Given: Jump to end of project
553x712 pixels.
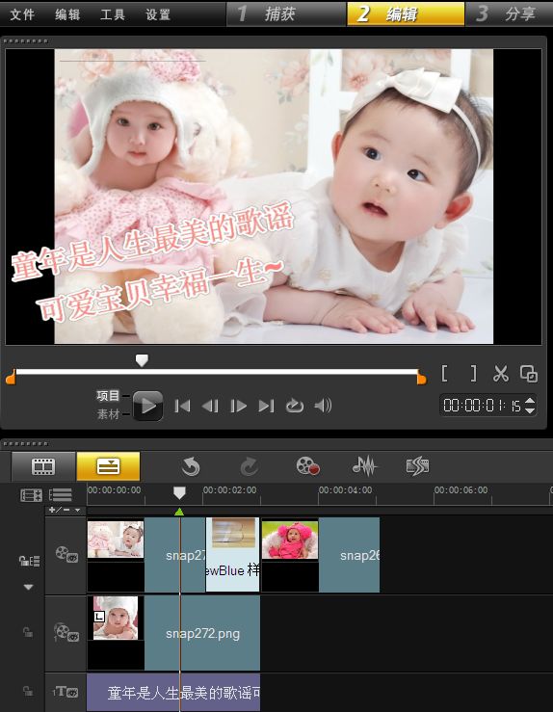Looking at the screenshot, I should [266, 406].
